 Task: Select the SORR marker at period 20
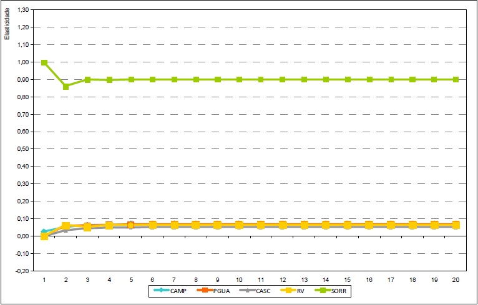click(x=456, y=80)
